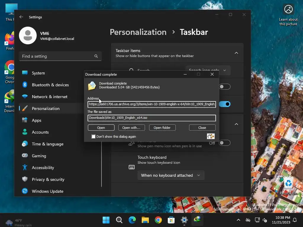Click the Settings back arrow
Viewport: 303px width, 227px height.
coord(21,17)
